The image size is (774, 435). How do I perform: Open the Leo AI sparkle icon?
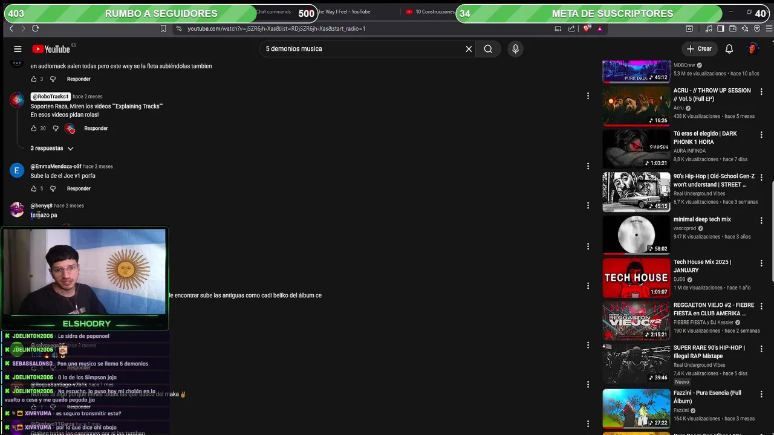(745, 28)
